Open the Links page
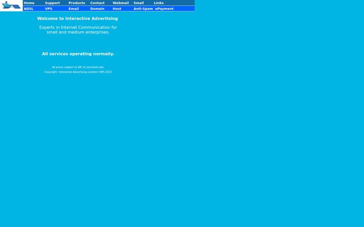Screen dimensions: 364x227 pyautogui.click(x=159, y=3)
